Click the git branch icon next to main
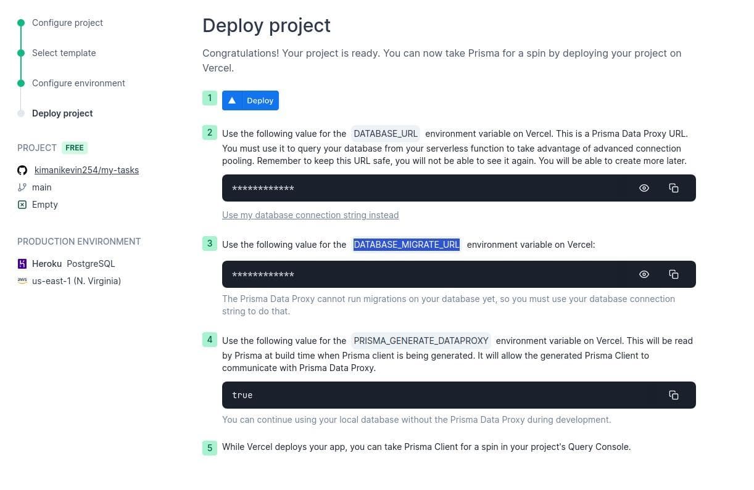The height and width of the screenshot is (490, 754). pos(22,187)
